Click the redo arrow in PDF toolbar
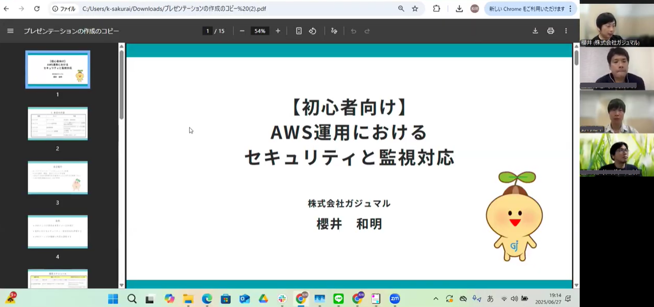 tap(367, 31)
